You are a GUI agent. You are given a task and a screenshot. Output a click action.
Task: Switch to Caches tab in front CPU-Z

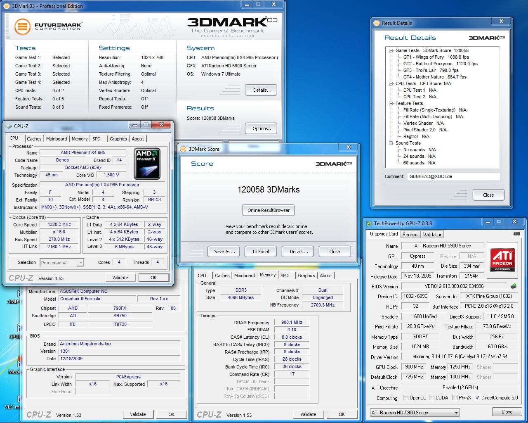point(34,139)
